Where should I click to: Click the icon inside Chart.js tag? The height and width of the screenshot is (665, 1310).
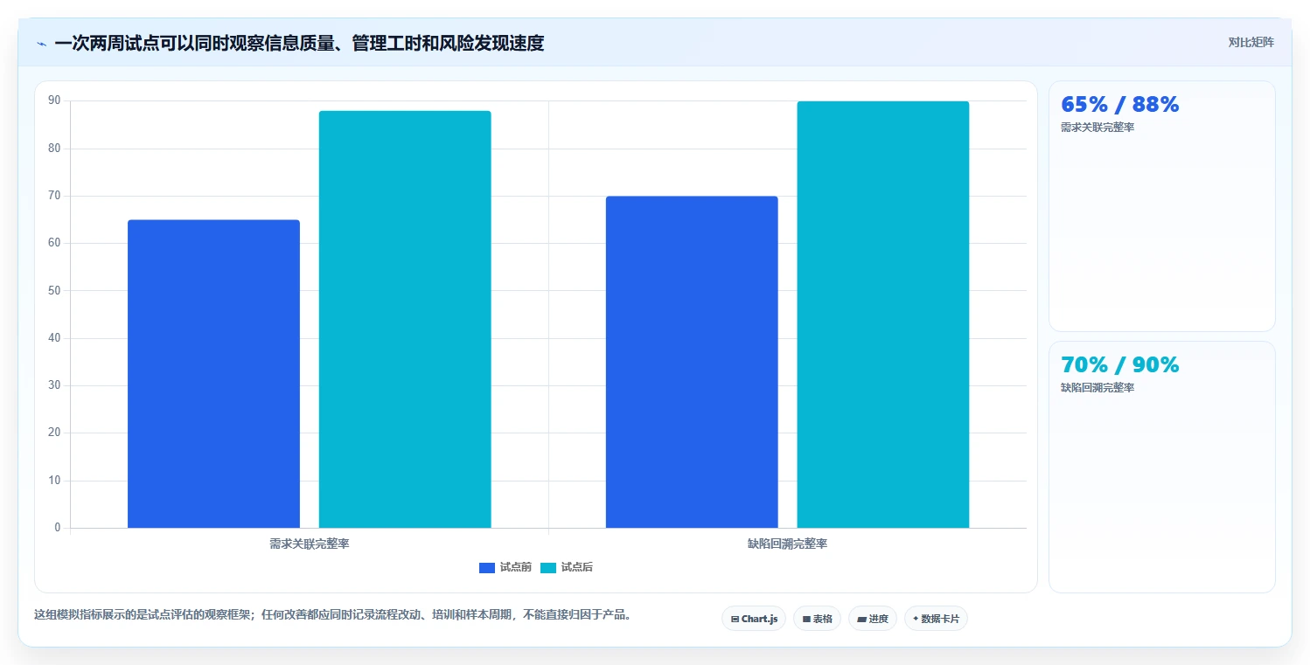pyautogui.click(x=735, y=619)
